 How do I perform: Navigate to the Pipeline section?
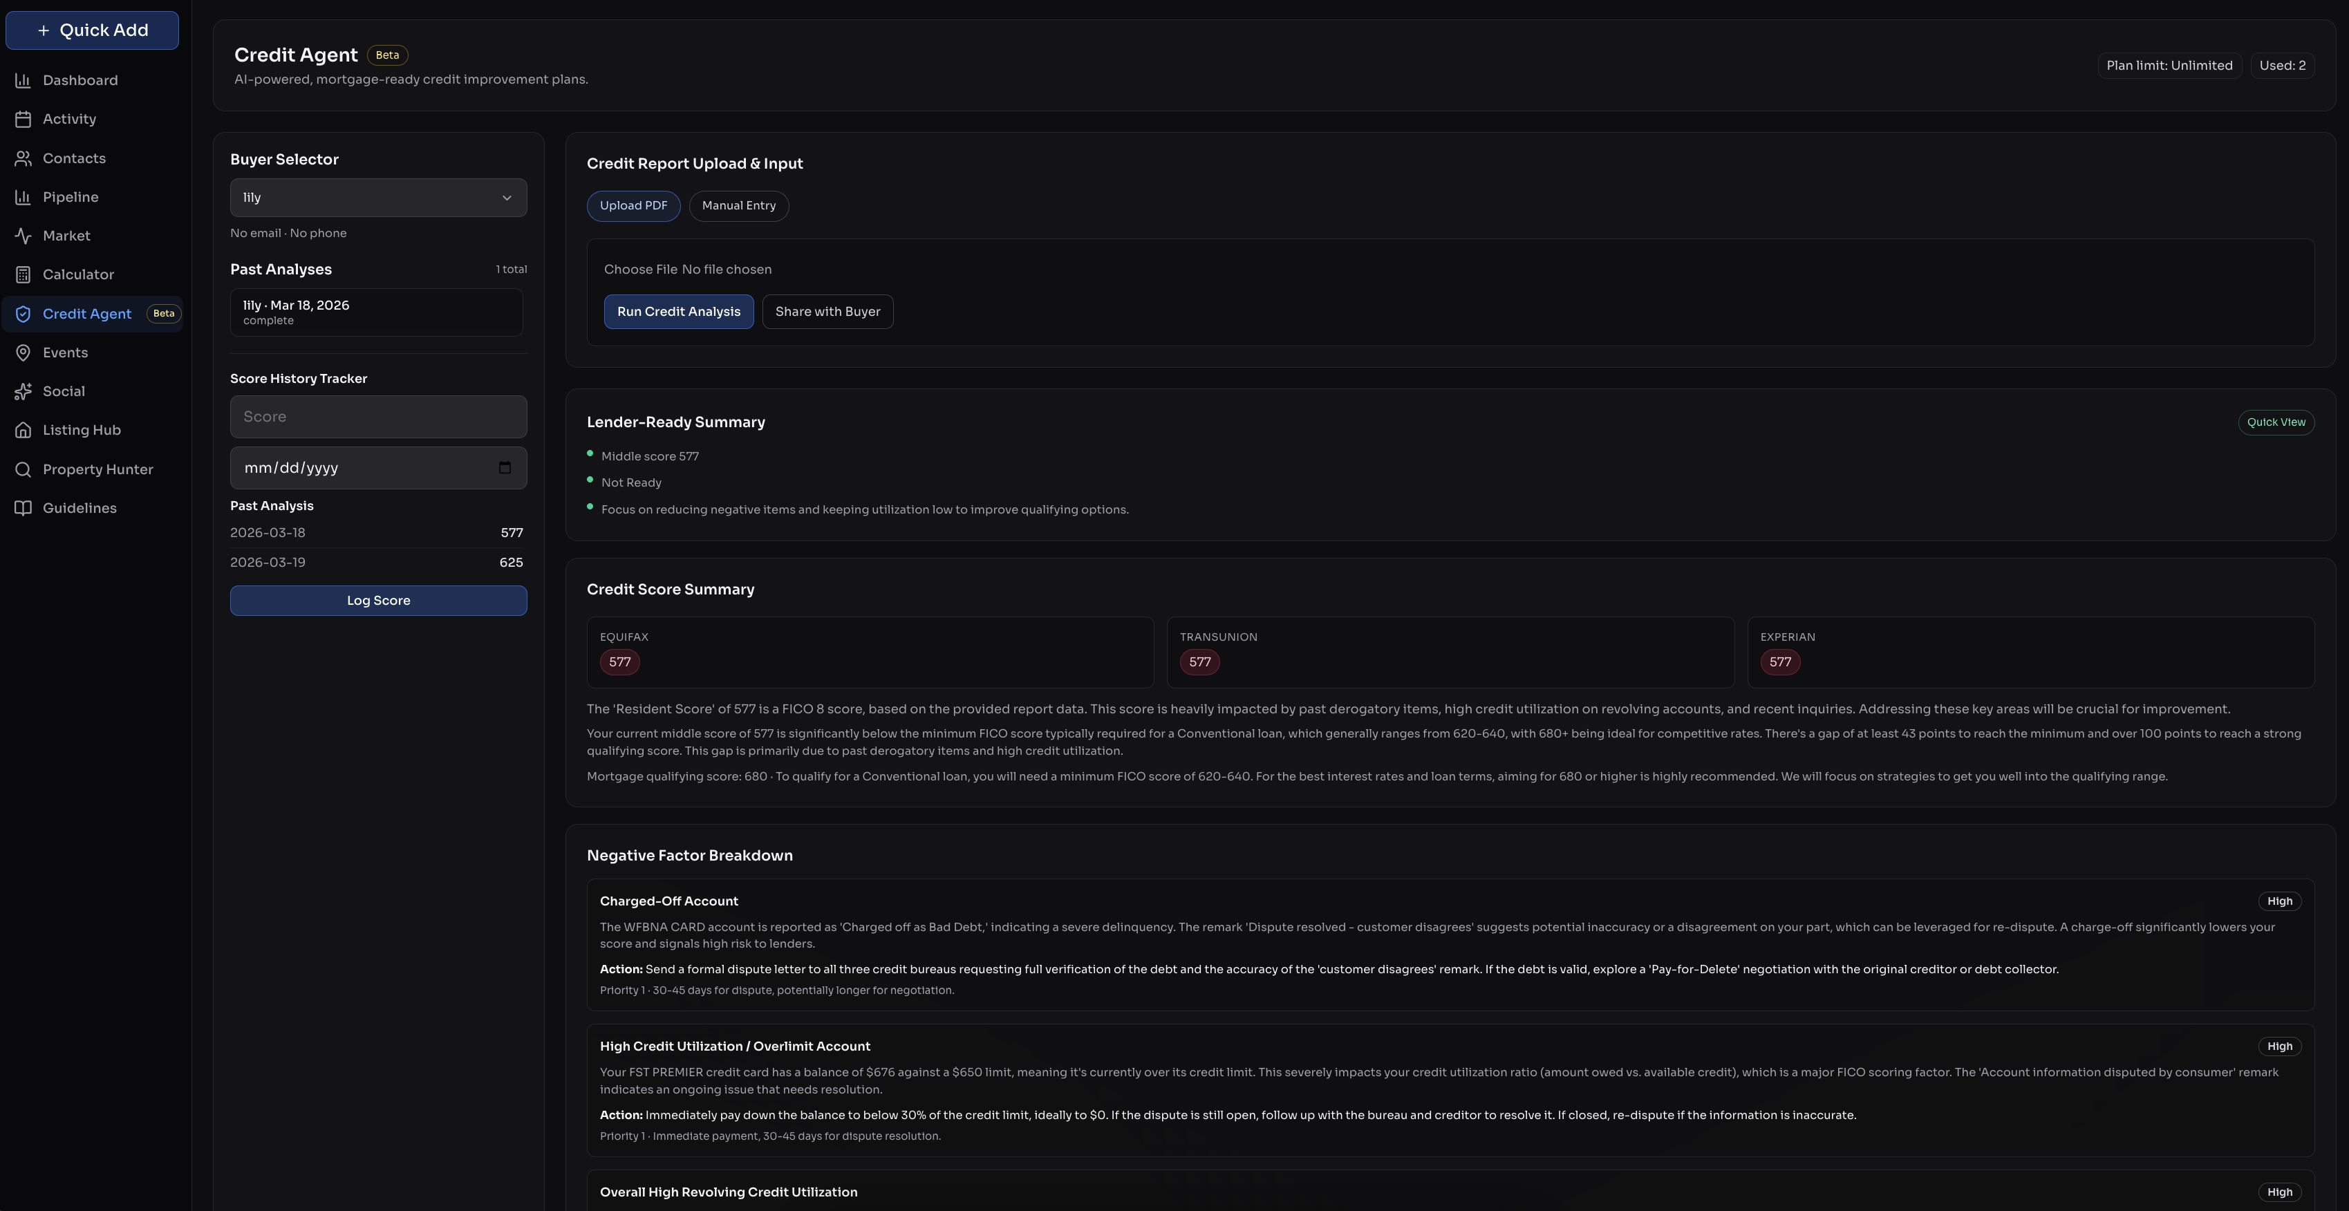(x=71, y=197)
